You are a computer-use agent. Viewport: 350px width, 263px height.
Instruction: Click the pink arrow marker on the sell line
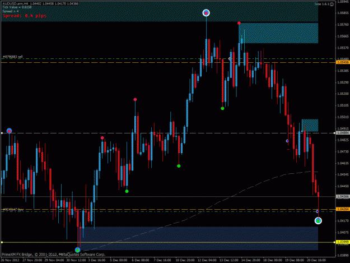[230, 59]
